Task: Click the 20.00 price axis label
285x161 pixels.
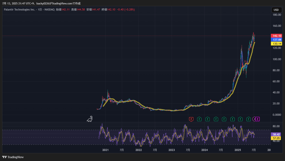Action: [x=276, y=103]
